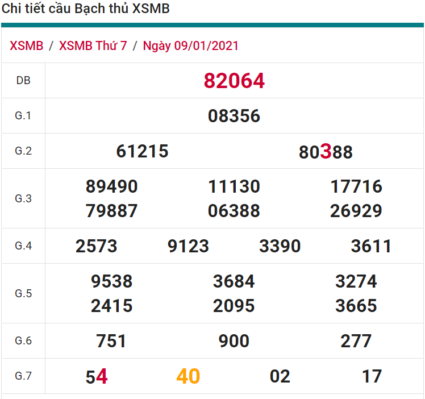Click the G.4 number 9123
Image resolution: width=425 pixels, height=399 pixels.
(x=188, y=246)
